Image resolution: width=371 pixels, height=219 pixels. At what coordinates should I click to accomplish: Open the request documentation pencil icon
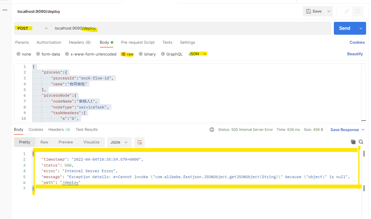pyautogui.click(x=346, y=11)
